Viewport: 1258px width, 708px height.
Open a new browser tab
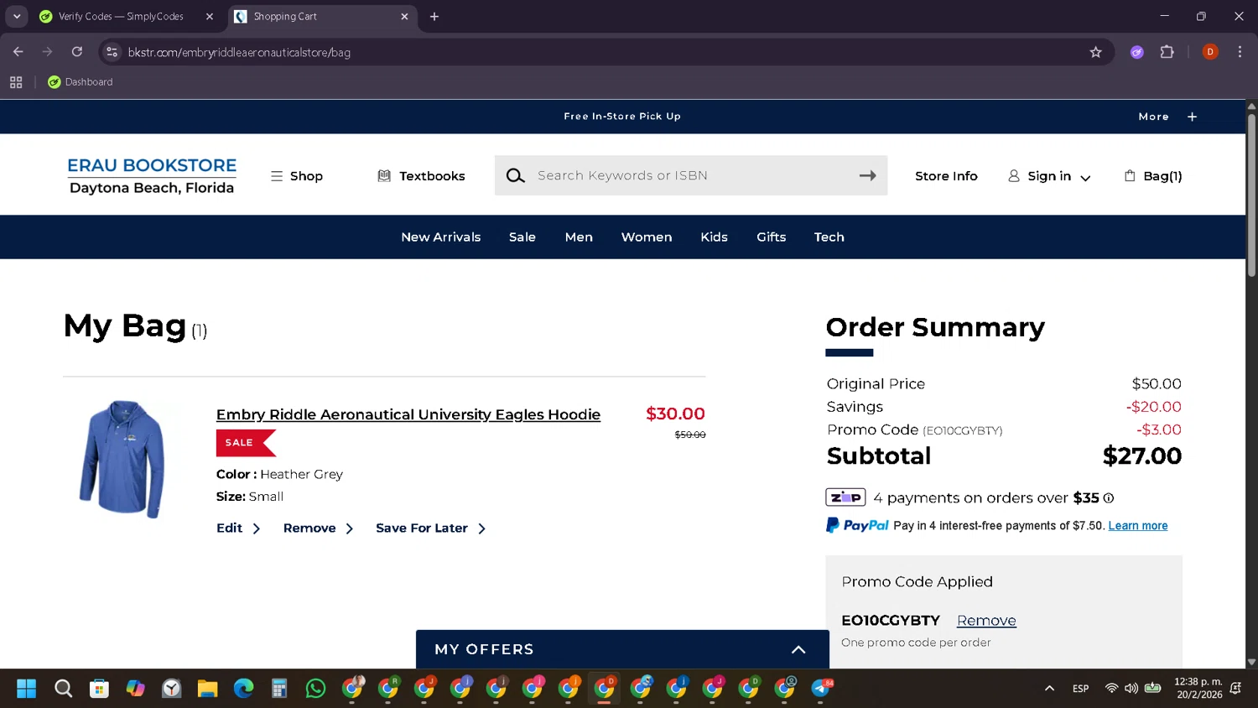point(434,17)
